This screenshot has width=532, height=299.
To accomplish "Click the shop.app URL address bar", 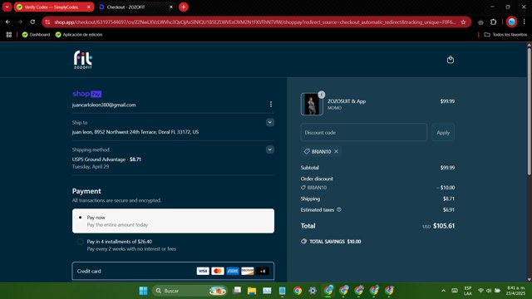I will click(x=254, y=22).
